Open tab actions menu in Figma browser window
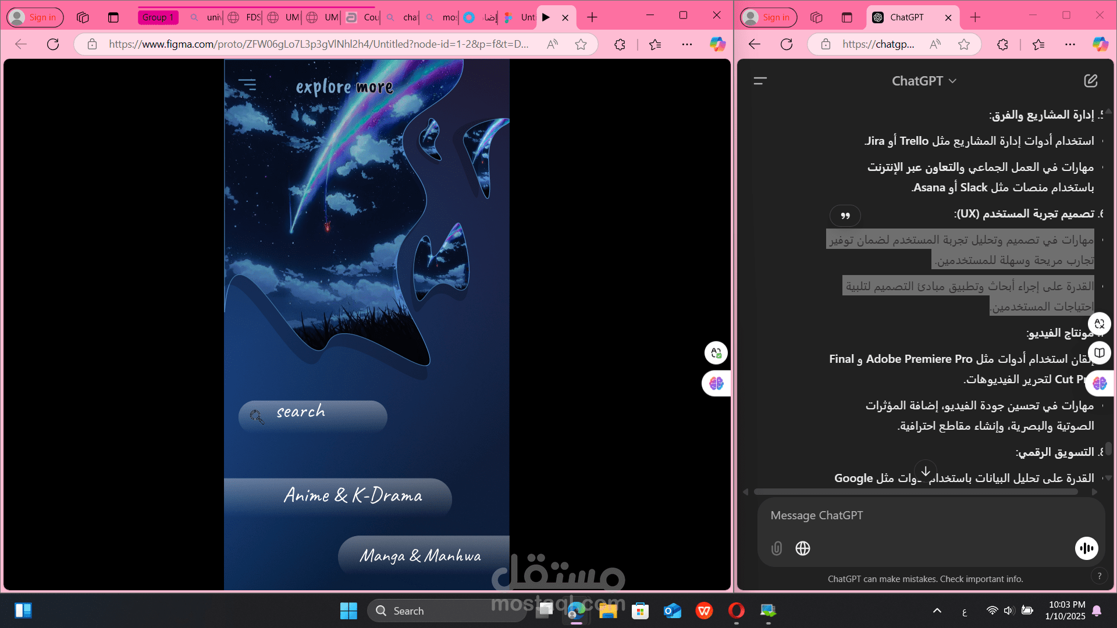The image size is (1117, 628). (x=113, y=17)
